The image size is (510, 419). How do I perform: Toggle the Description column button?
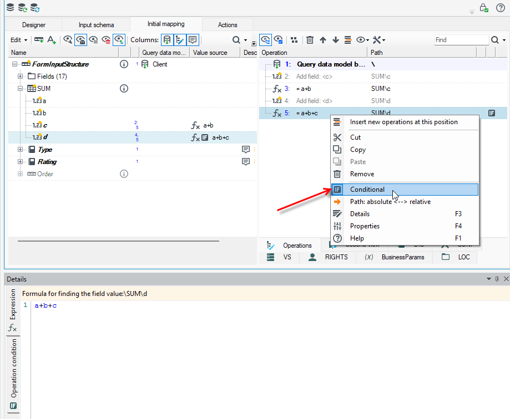pos(193,40)
